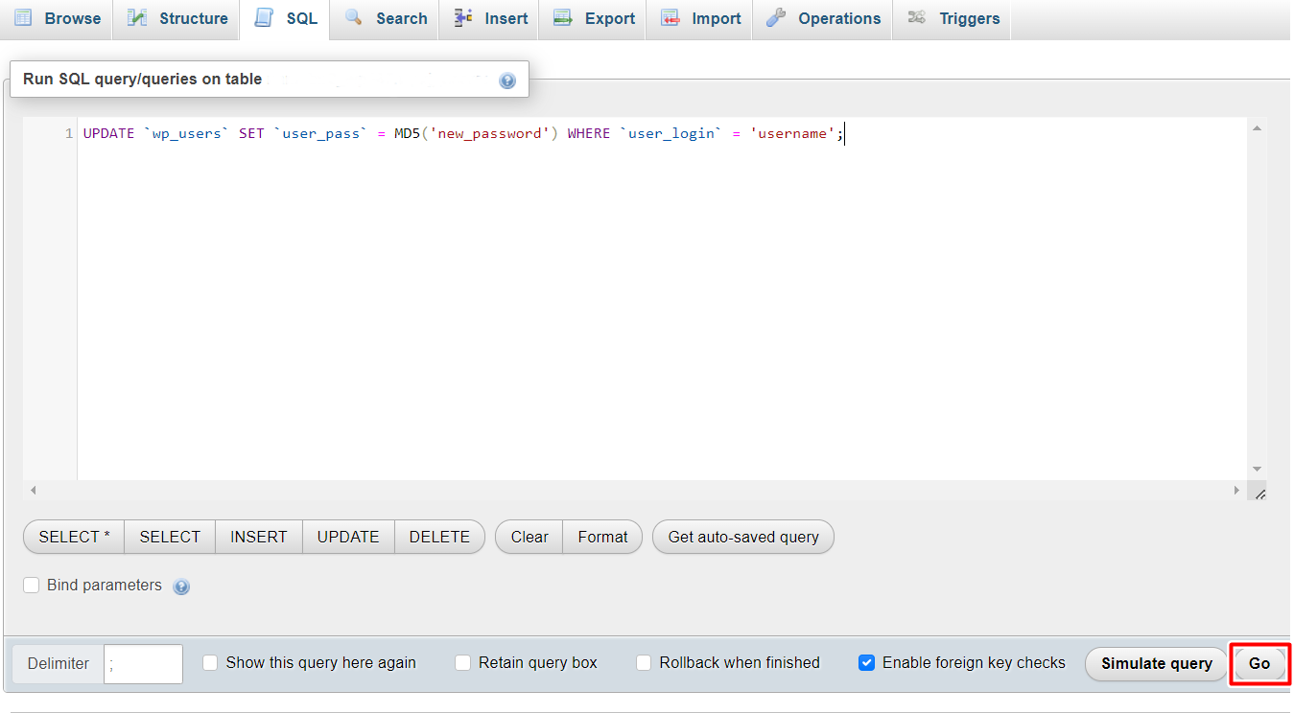Click the Browse tab table icon
The height and width of the screenshot is (713, 1294).
(x=22, y=18)
